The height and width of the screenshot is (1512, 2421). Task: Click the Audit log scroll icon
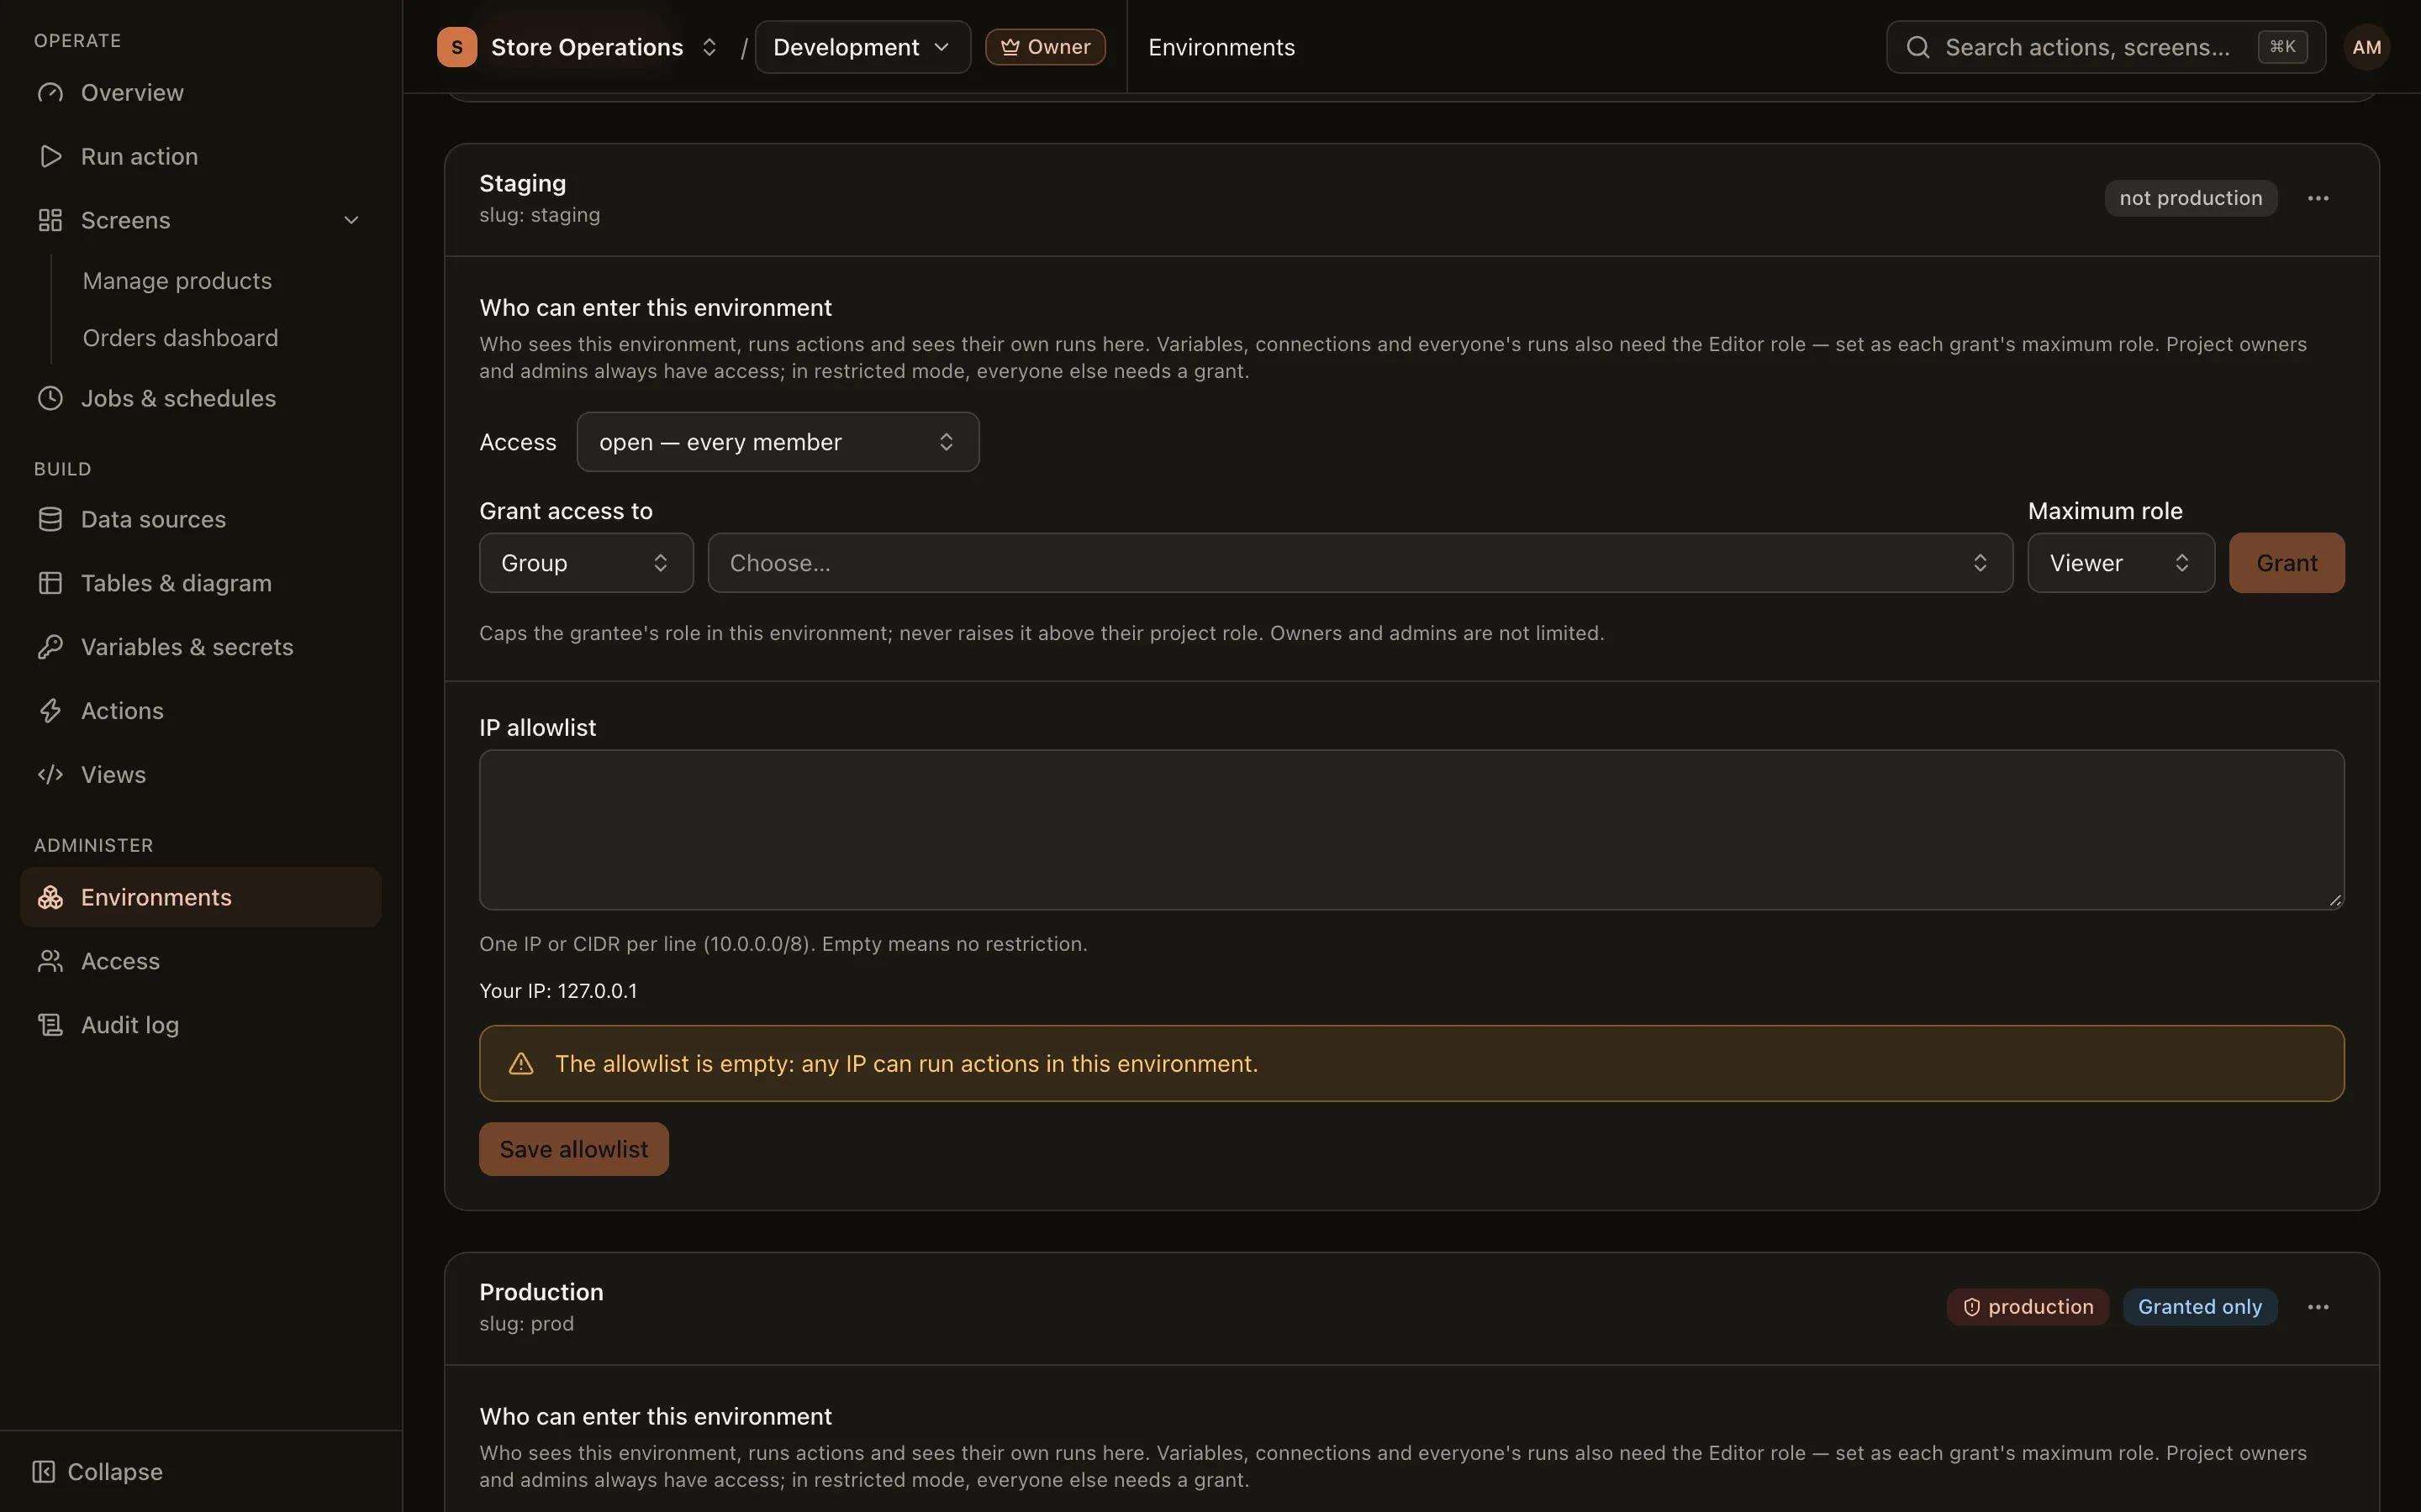(50, 1025)
